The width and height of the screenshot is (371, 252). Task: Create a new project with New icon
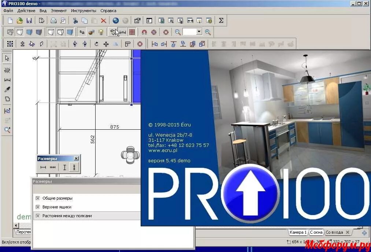click(10, 21)
